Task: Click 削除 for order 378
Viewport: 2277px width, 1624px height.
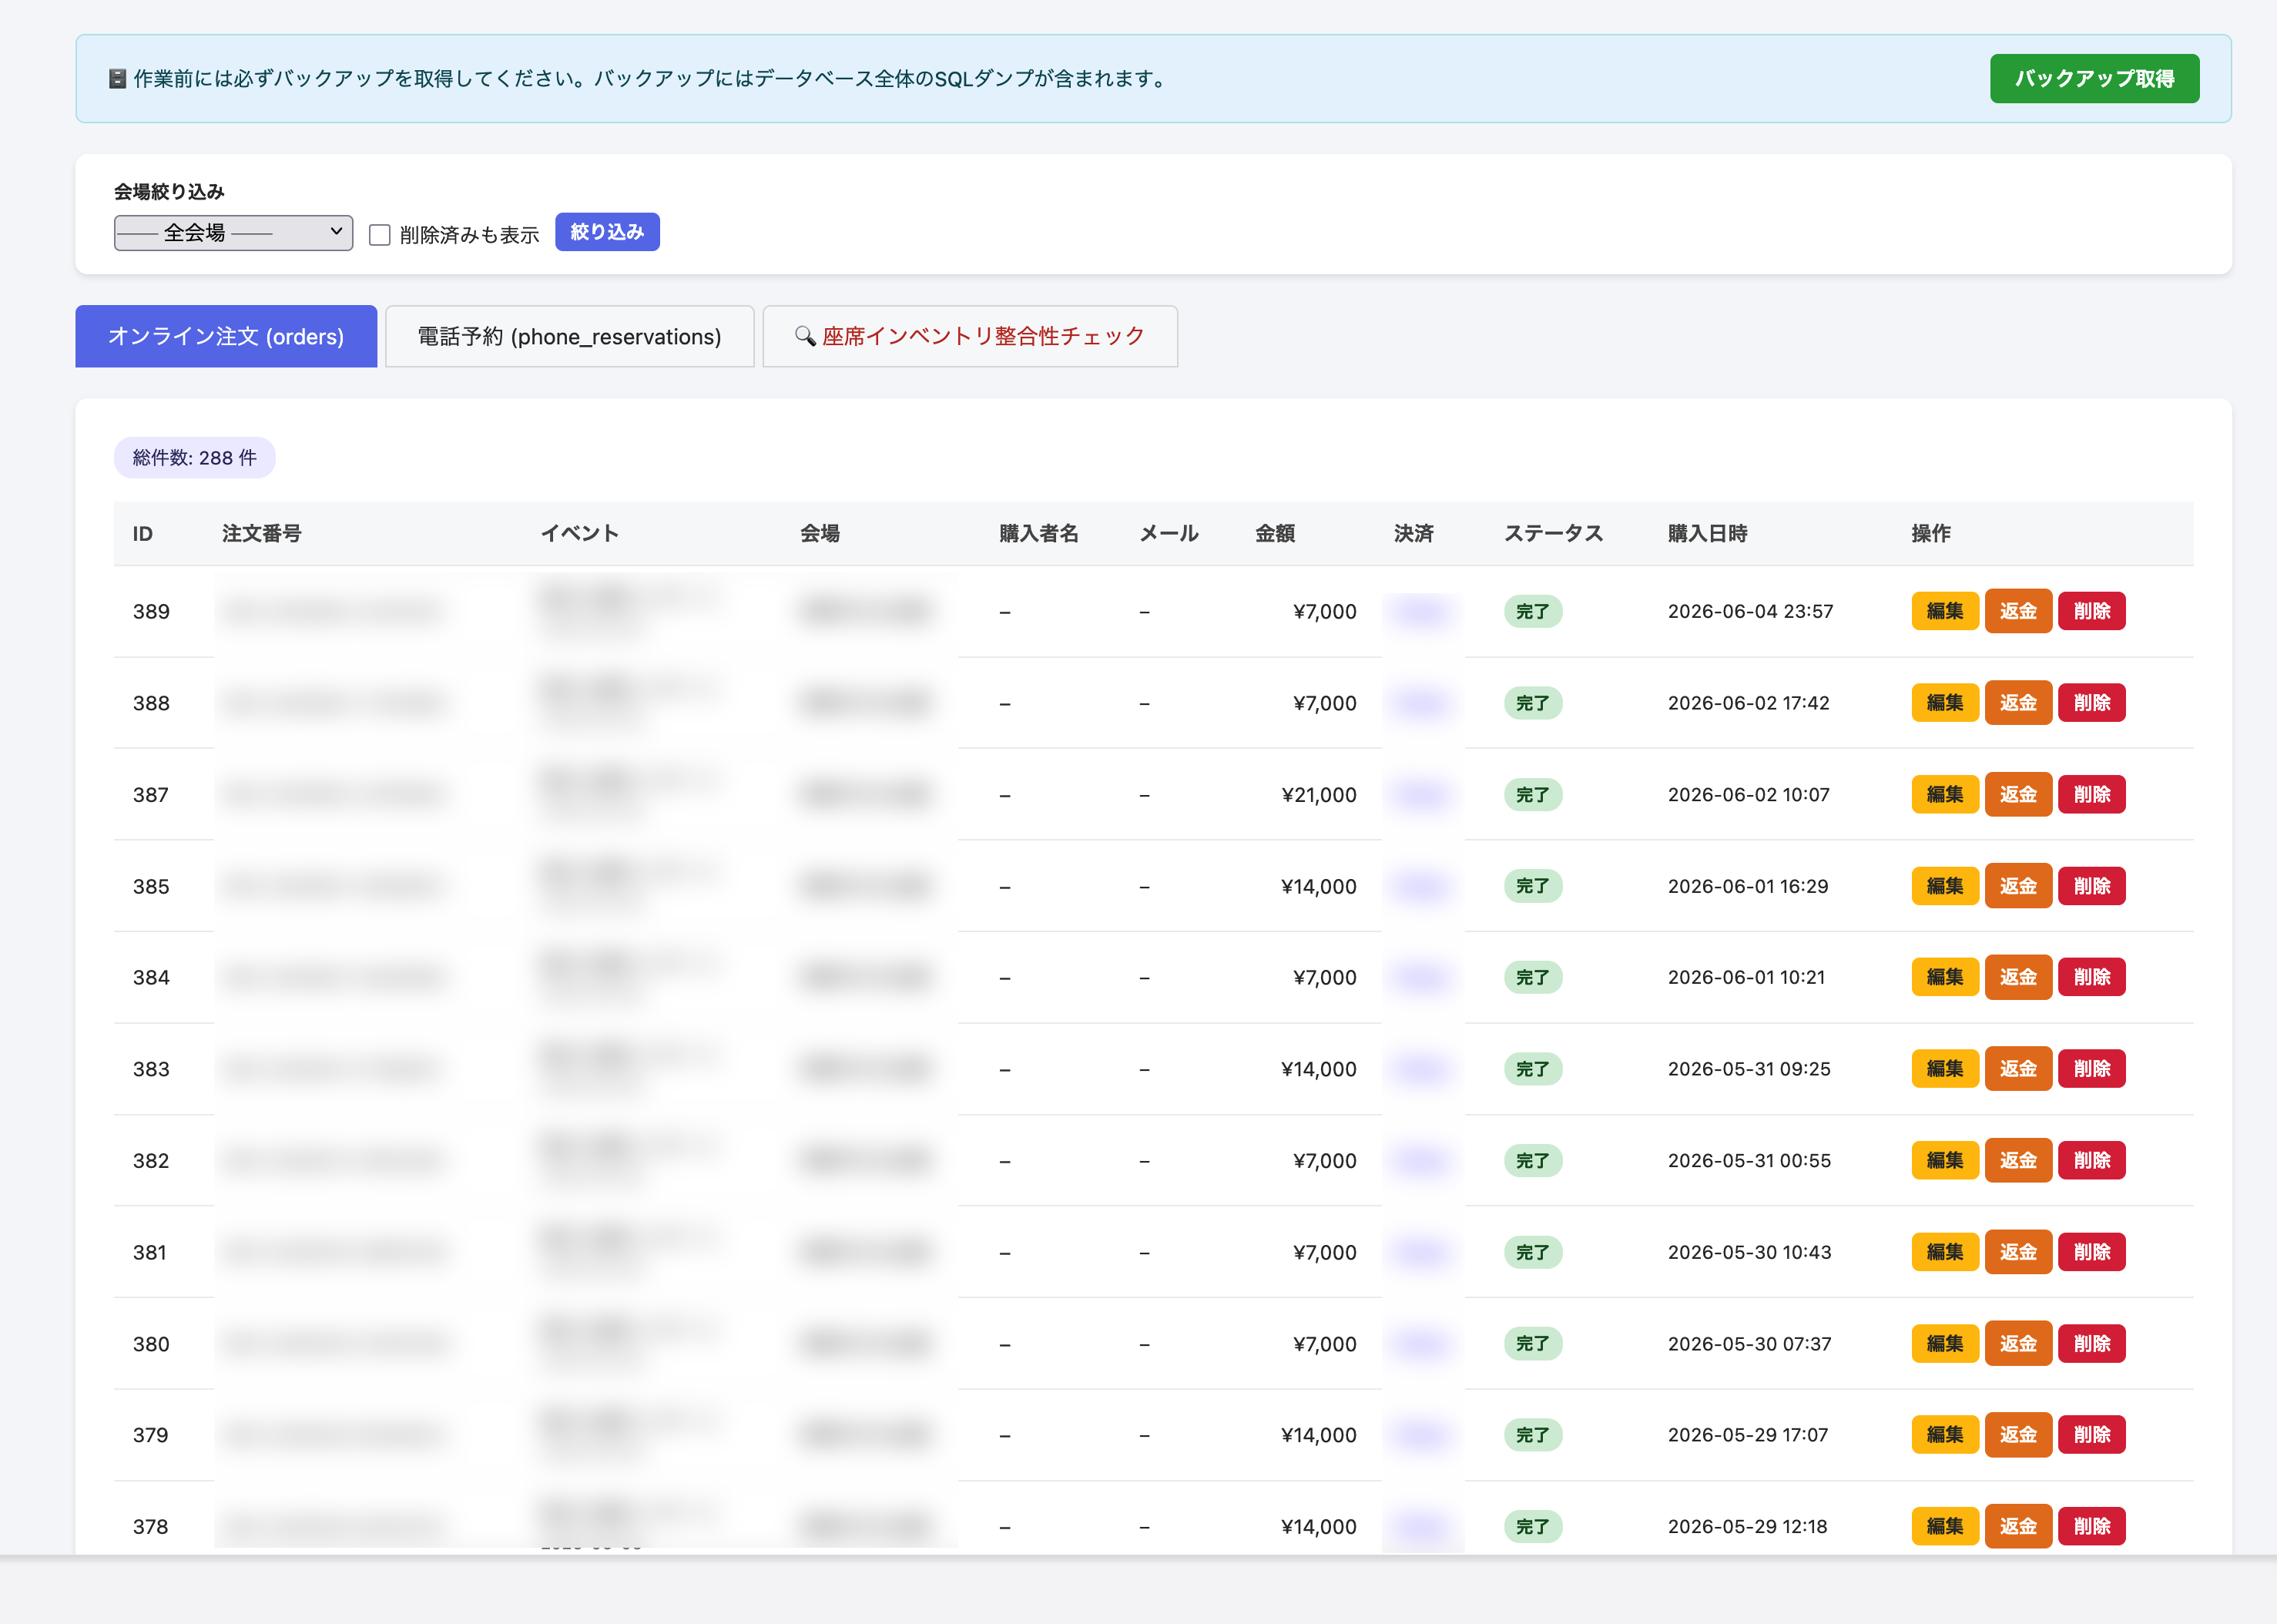Action: [x=2092, y=1527]
